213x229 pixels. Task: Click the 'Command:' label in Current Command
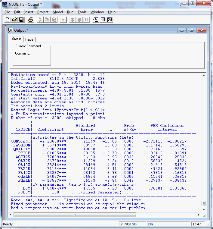pos(23,53)
